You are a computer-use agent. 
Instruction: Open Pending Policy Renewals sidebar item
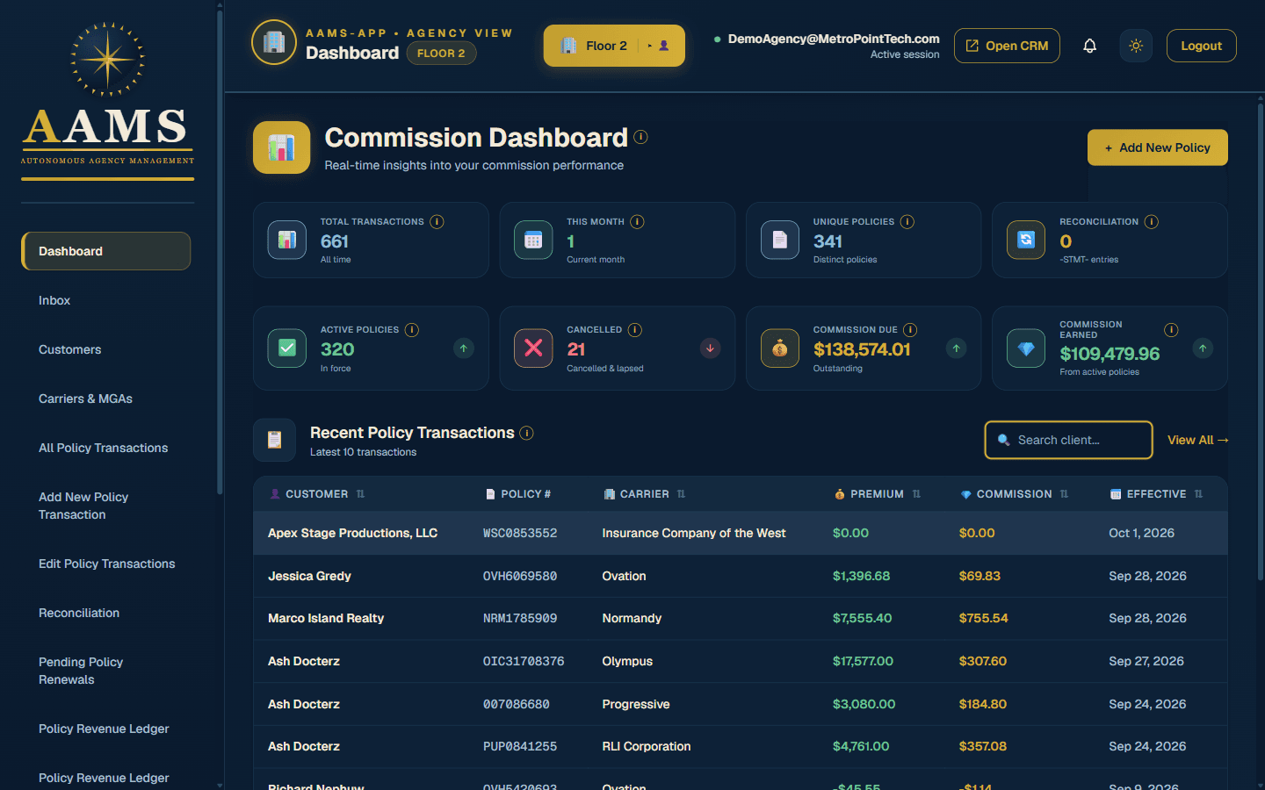tap(106, 671)
